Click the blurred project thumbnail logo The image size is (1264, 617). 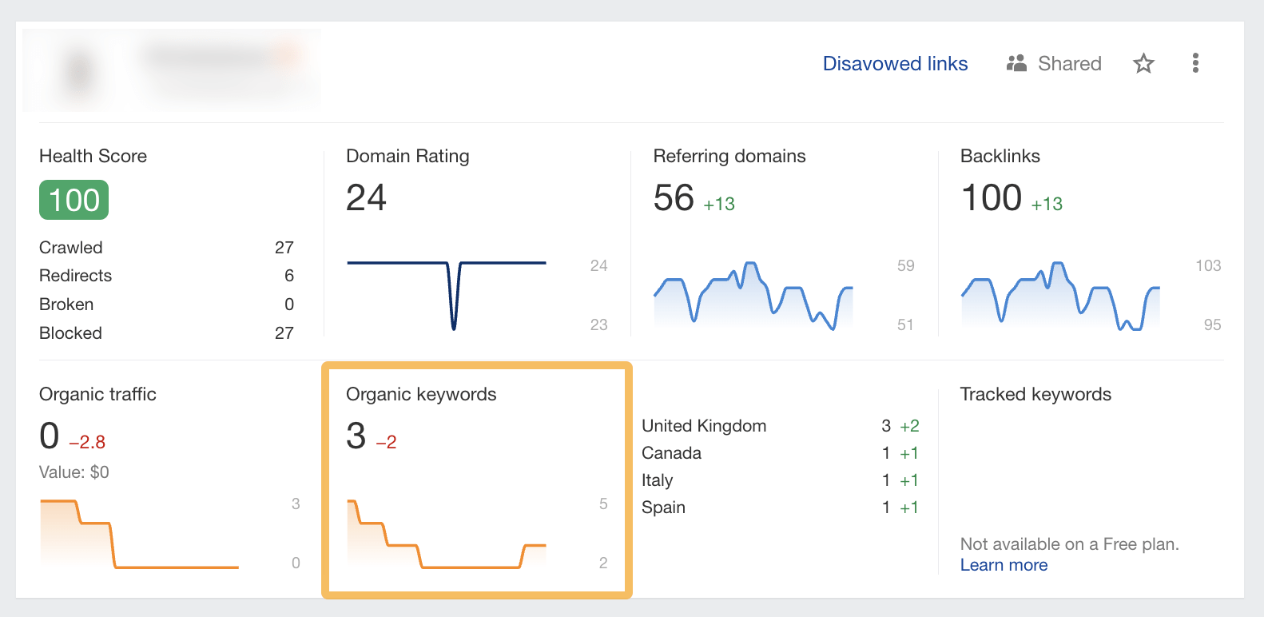point(78,72)
